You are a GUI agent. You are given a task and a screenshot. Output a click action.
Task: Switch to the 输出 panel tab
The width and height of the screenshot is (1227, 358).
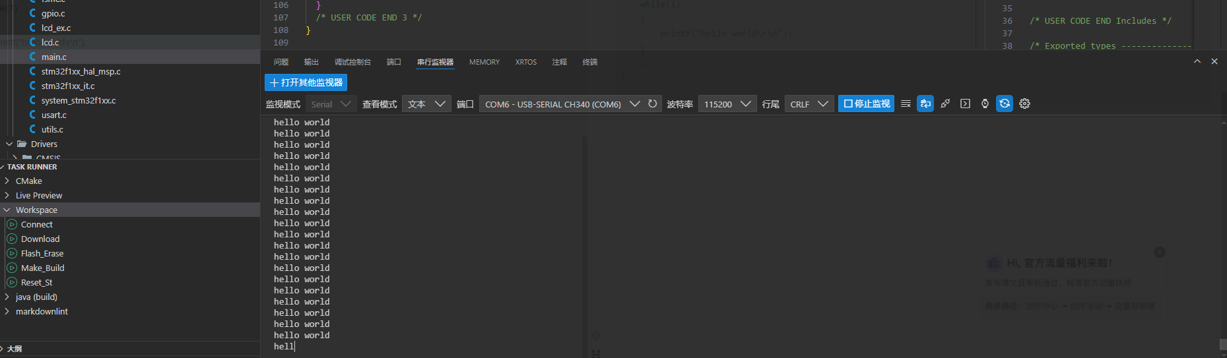[312, 62]
